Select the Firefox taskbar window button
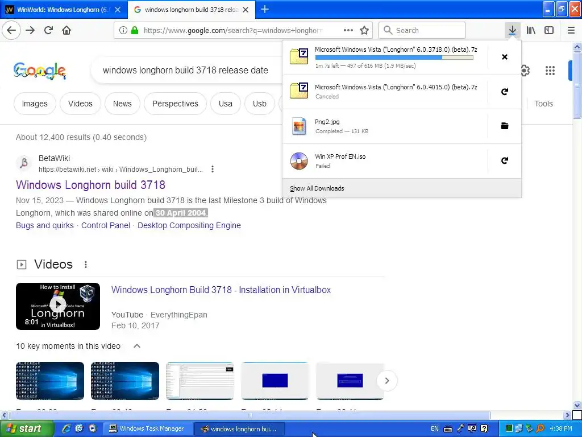 coord(240,429)
